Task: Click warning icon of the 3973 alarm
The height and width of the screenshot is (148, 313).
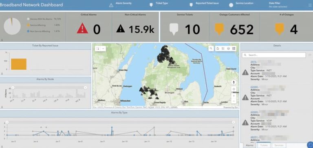Action: coord(245,72)
